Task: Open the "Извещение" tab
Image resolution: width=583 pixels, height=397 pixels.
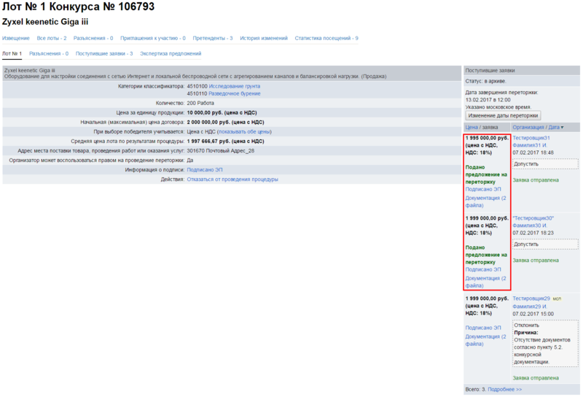Action: pos(15,38)
